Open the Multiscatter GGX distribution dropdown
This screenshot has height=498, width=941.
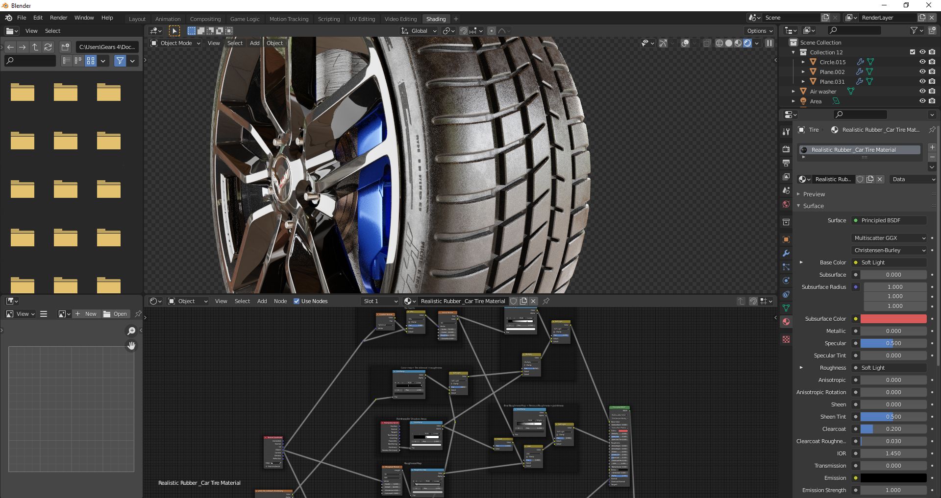point(889,238)
